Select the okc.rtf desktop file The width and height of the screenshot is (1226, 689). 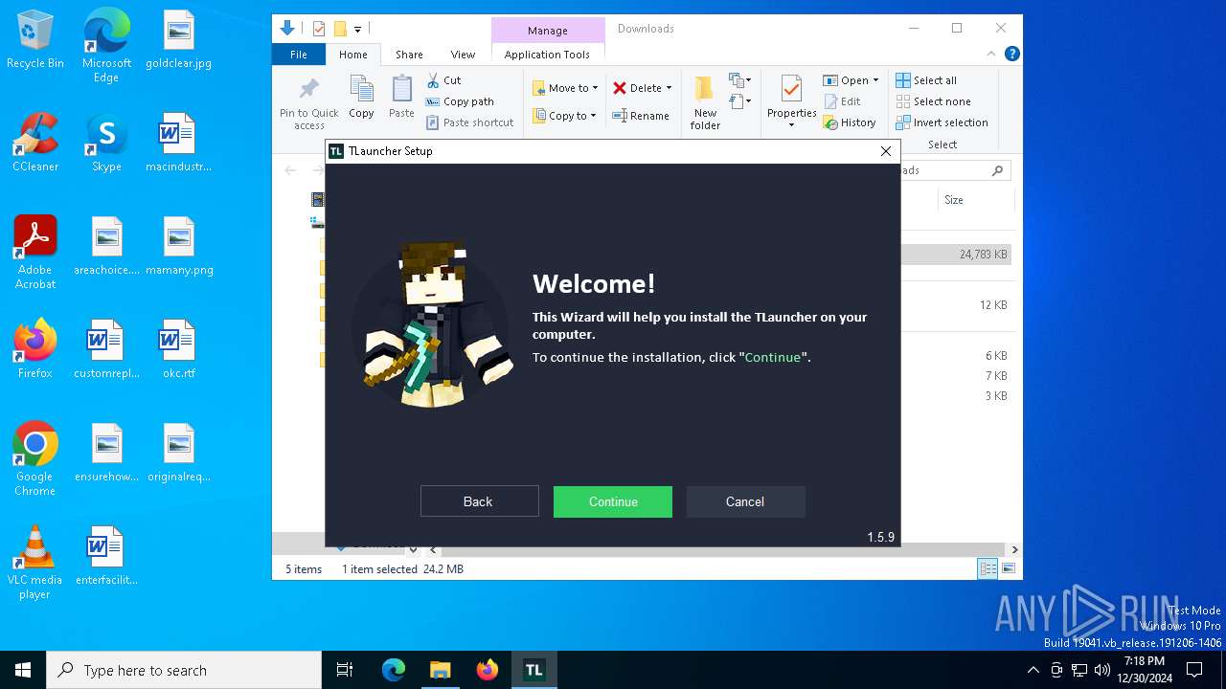[178, 349]
